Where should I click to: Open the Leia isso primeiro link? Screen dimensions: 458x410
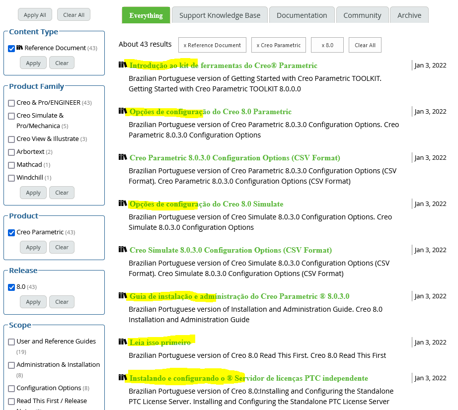click(160, 342)
